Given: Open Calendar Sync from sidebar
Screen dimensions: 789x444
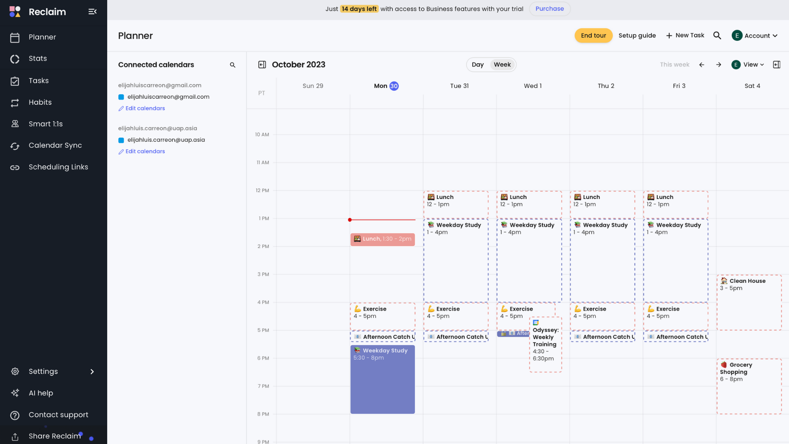Looking at the screenshot, I should tap(55, 146).
